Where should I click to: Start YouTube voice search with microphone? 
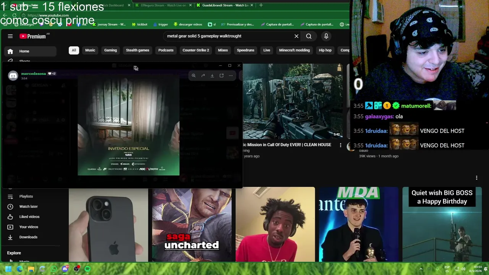click(x=326, y=36)
